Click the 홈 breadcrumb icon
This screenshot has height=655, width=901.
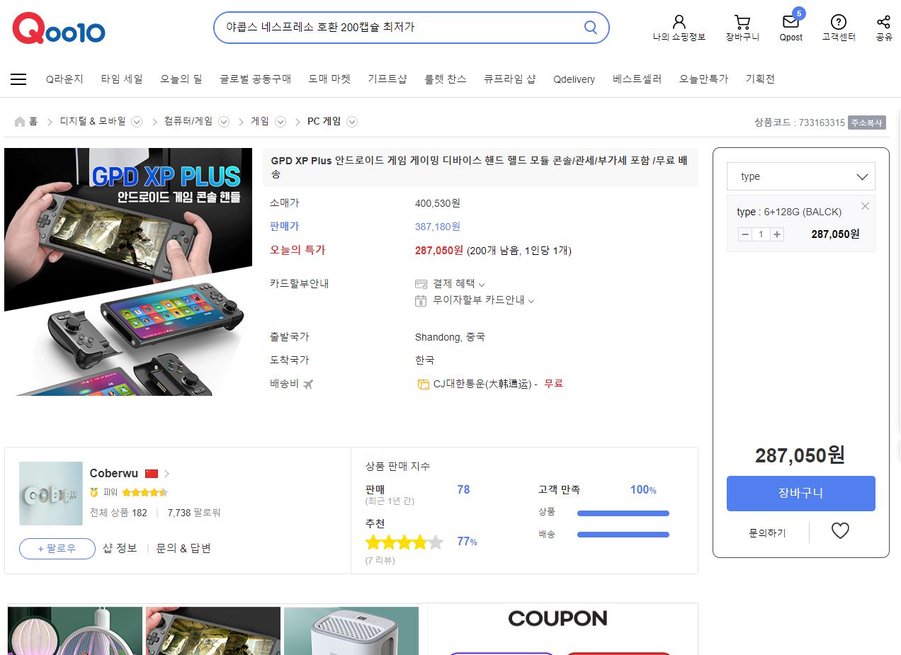20,122
